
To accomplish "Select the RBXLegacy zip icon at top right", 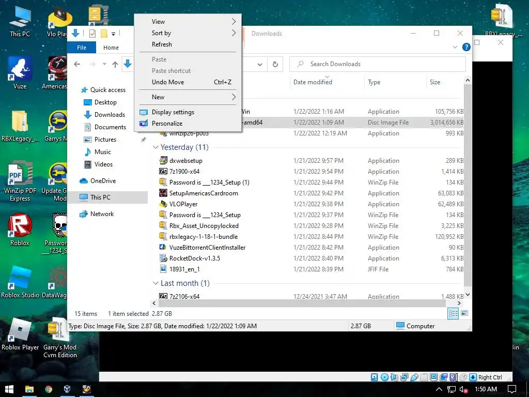I will [x=503, y=20].
